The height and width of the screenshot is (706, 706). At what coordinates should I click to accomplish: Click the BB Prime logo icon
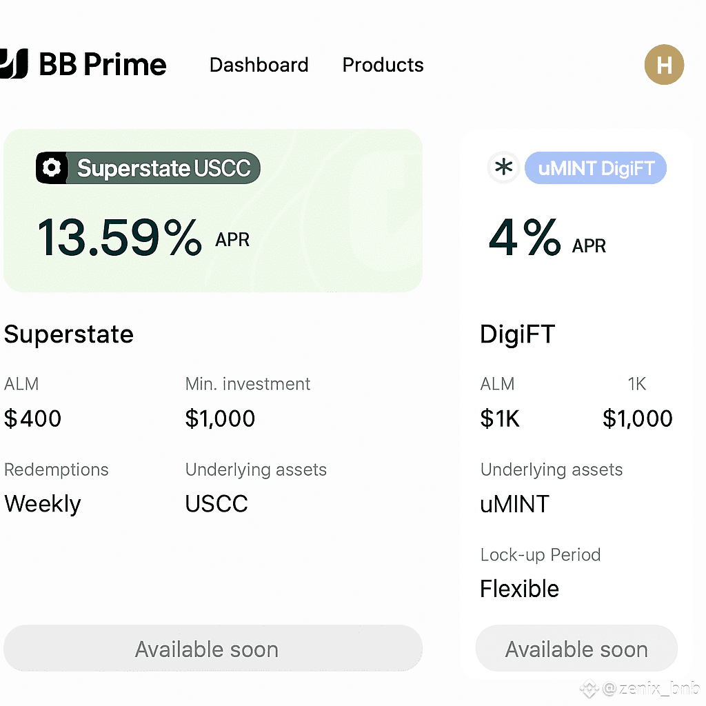pos(14,64)
